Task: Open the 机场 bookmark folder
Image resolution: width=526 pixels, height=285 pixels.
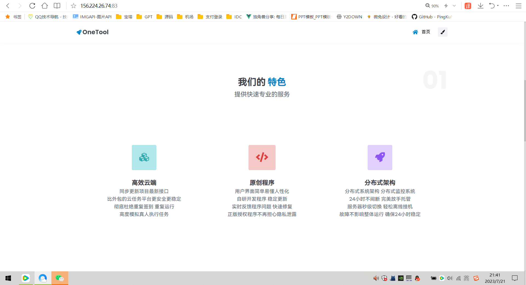Action: click(x=185, y=17)
